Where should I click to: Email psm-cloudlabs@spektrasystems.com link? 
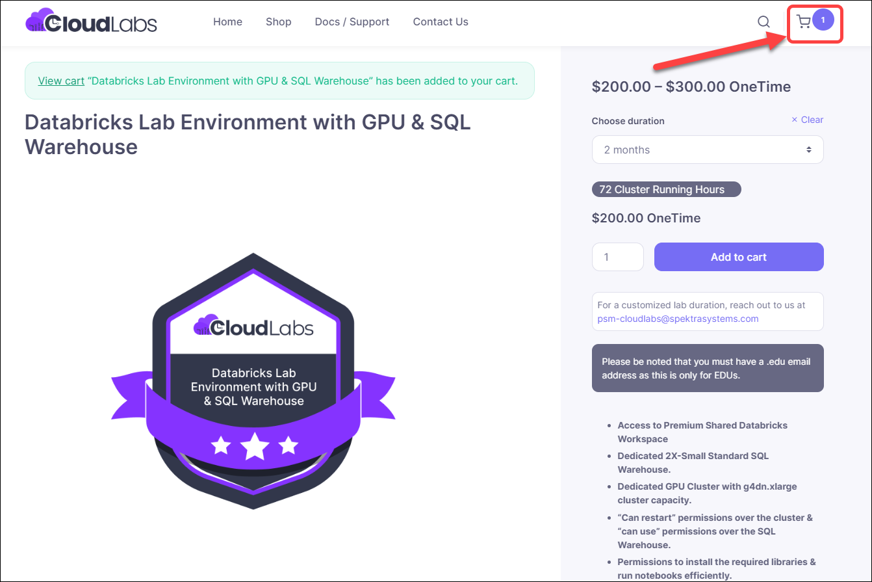(x=678, y=319)
